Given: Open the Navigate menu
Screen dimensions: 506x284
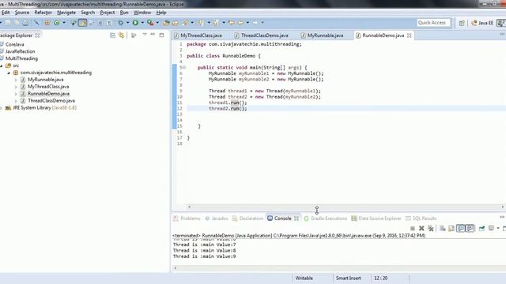Looking at the screenshot, I should click(x=66, y=13).
